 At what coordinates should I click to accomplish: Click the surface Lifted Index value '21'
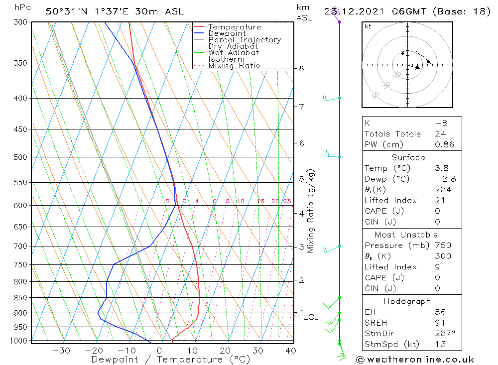(x=440, y=201)
